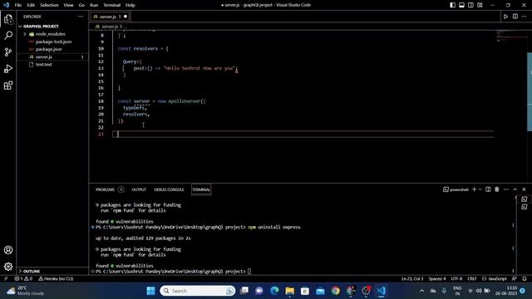Toggle the bottom panel layout icon
The image size is (532, 299).
[x=462, y=5]
